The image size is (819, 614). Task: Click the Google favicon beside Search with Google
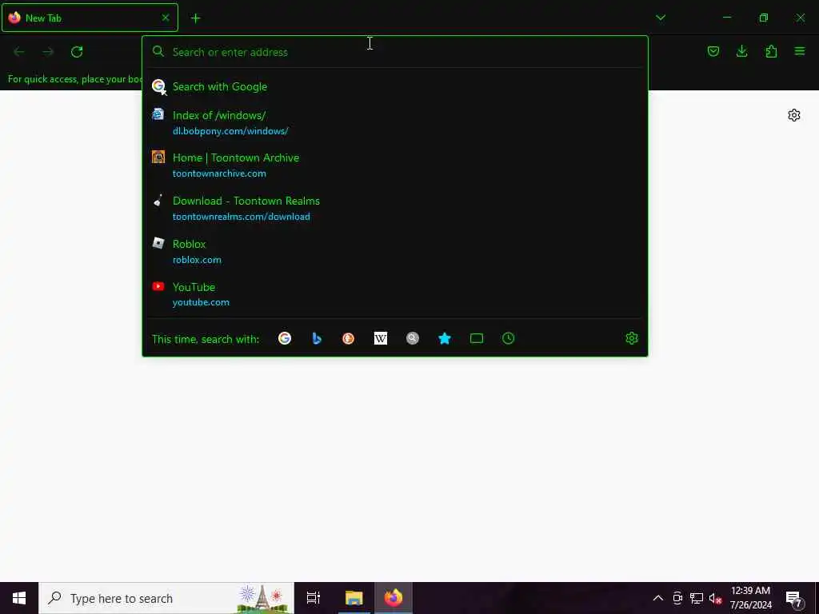[159, 86]
